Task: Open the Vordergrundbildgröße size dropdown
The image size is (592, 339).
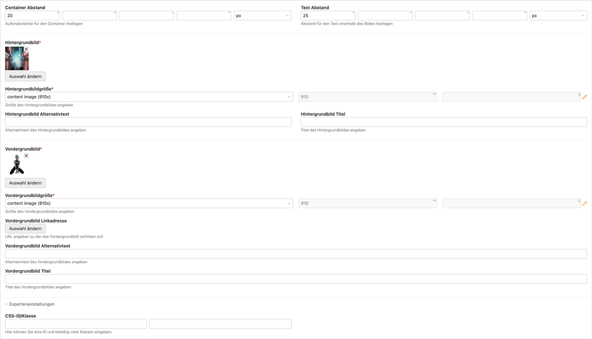Action: point(149,204)
